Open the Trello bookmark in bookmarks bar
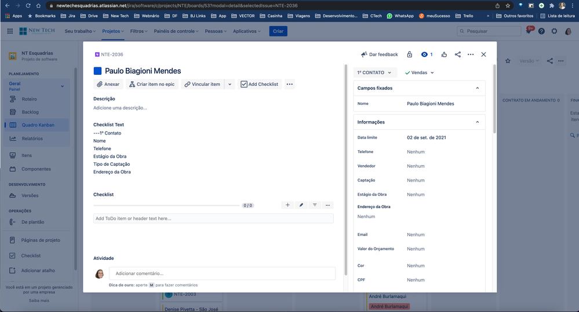The image size is (579, 312). pyautogui.click(x=464, y=16)
